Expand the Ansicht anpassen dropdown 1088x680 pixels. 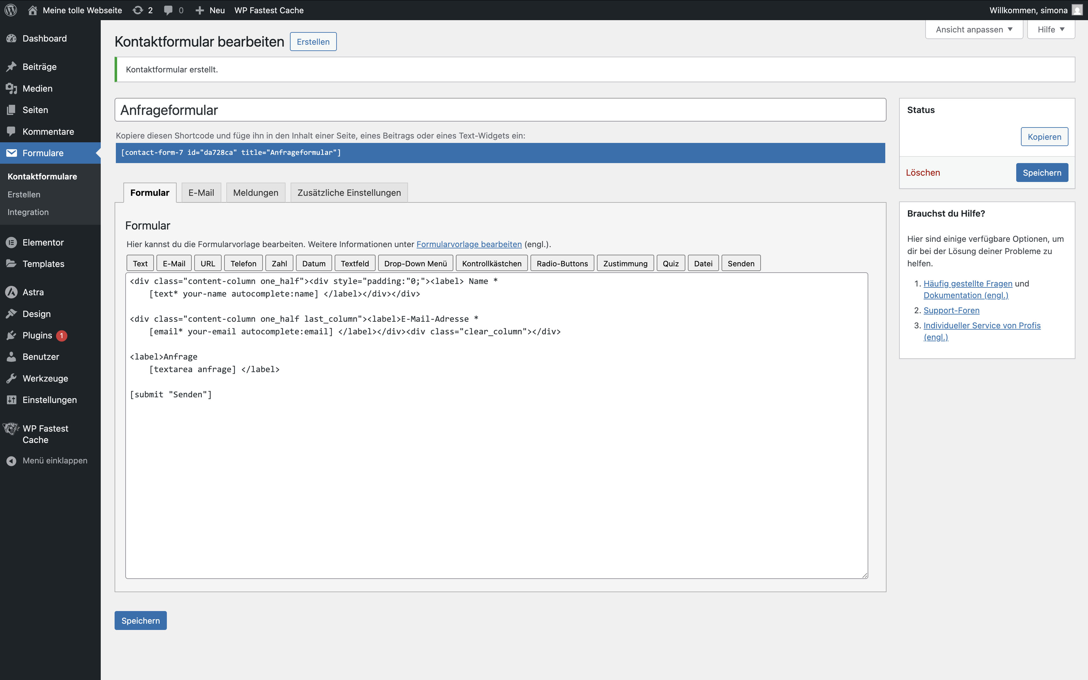coord(974,30)
